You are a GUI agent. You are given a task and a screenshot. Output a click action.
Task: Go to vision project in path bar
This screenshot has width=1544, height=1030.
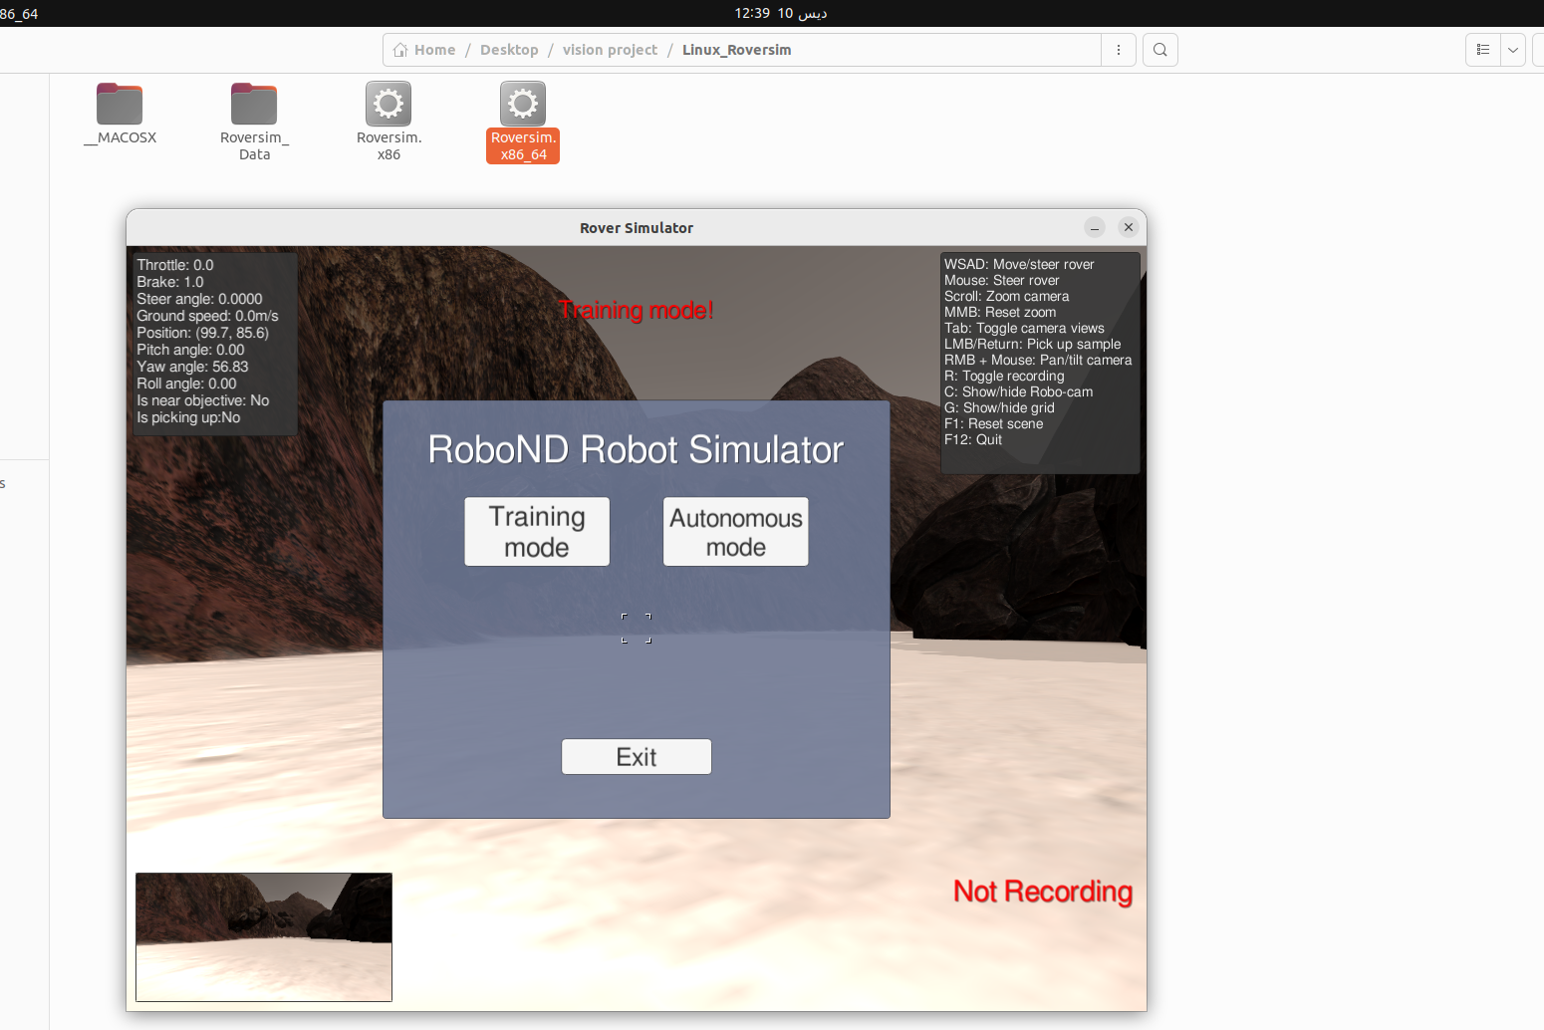[x=610, y=50]
